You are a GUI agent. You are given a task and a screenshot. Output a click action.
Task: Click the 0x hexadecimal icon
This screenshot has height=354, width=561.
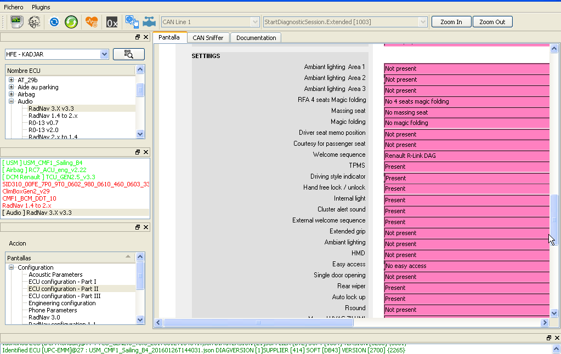[x=112, y=22]
